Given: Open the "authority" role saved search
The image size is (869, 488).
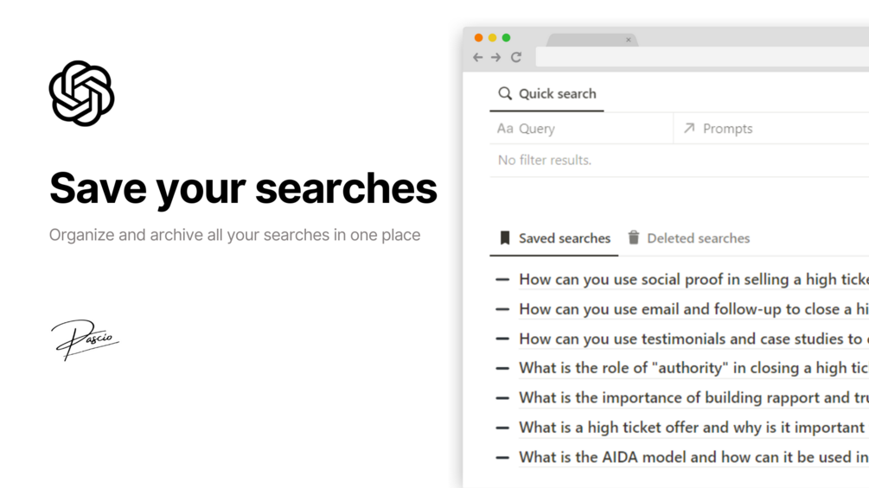Looking at the screenshot, I should point(693,368).
